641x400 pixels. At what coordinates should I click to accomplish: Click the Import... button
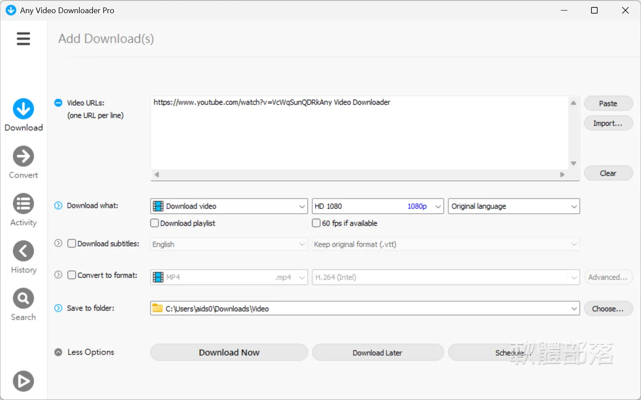(609, 123)
